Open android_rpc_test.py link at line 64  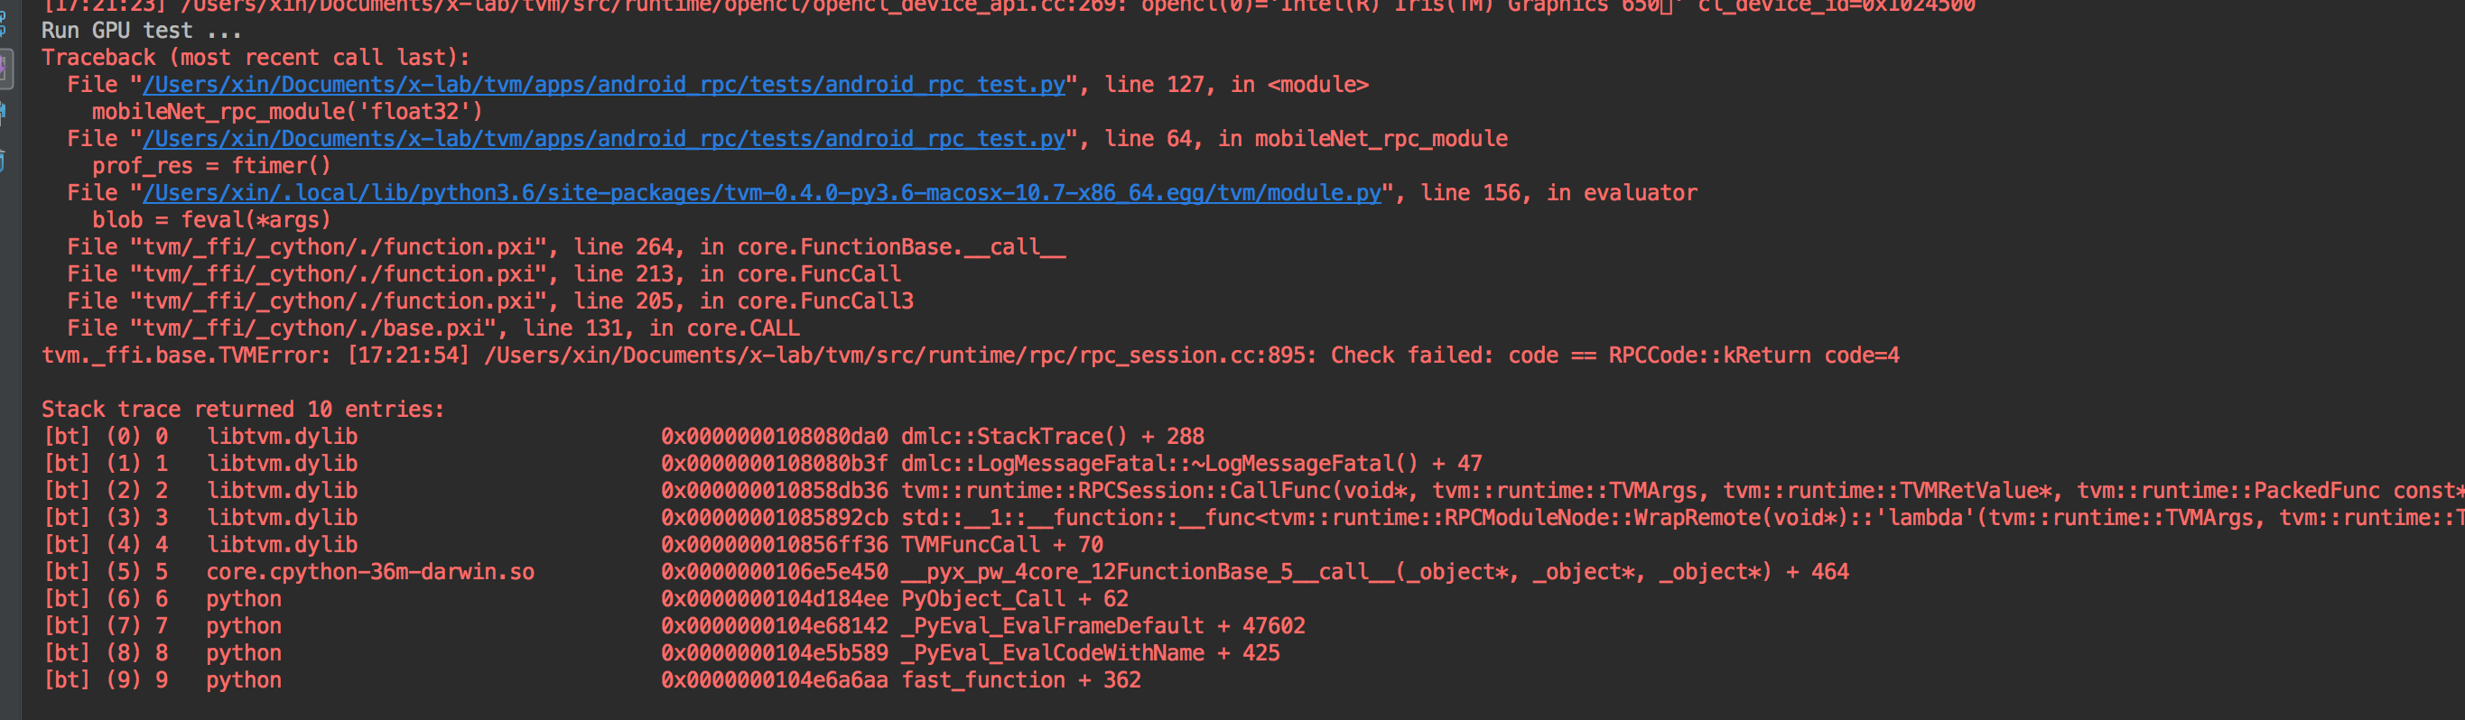pos(603,139)
